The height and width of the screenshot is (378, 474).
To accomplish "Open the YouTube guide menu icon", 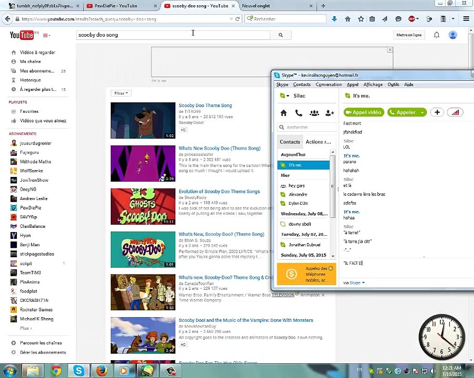I will 46,35.
